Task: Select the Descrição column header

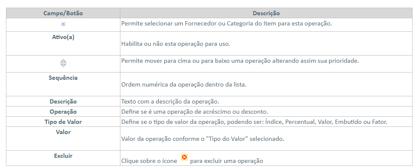Action: (266, 13)
